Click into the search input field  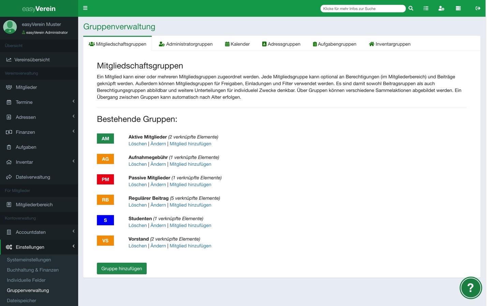click(363, 9)
